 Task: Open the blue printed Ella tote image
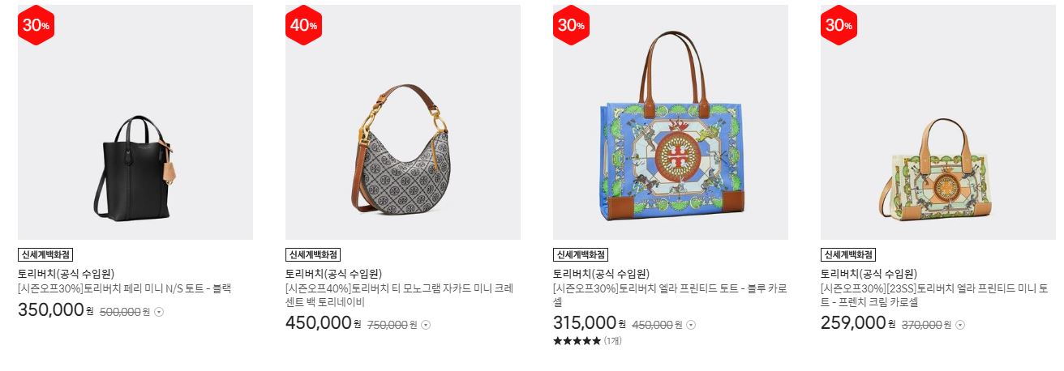tap(671, 122)
